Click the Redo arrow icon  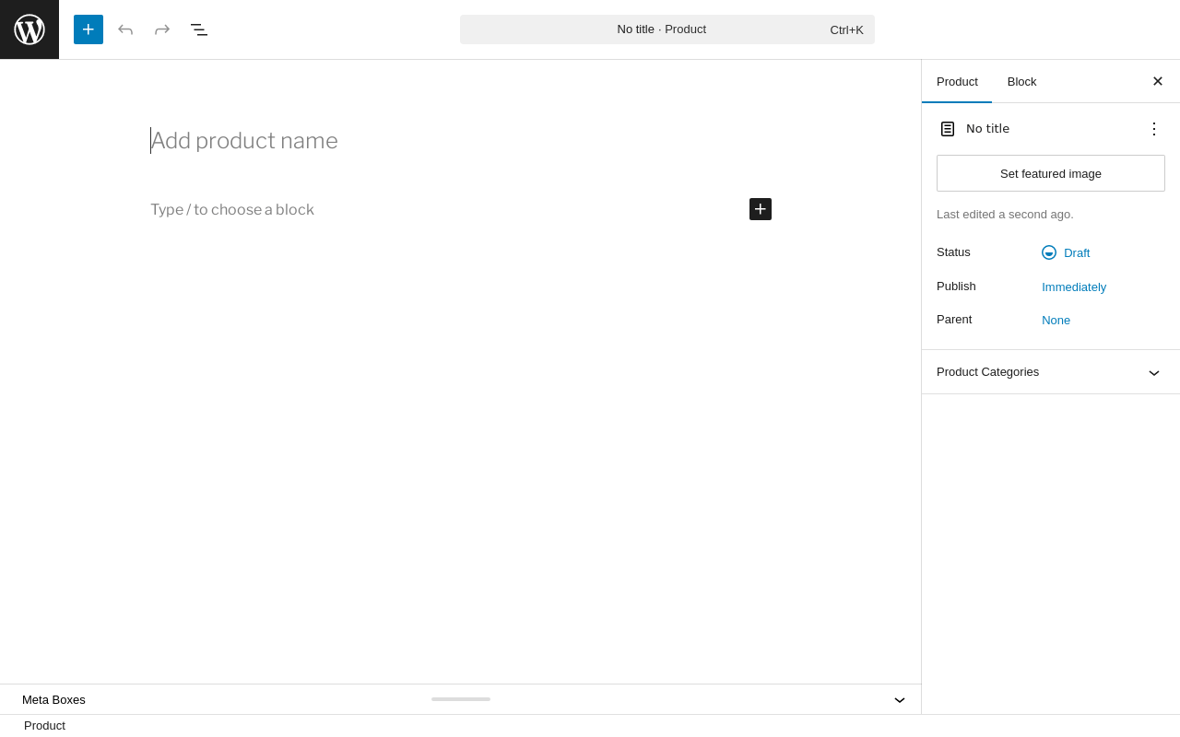(162, 29)
